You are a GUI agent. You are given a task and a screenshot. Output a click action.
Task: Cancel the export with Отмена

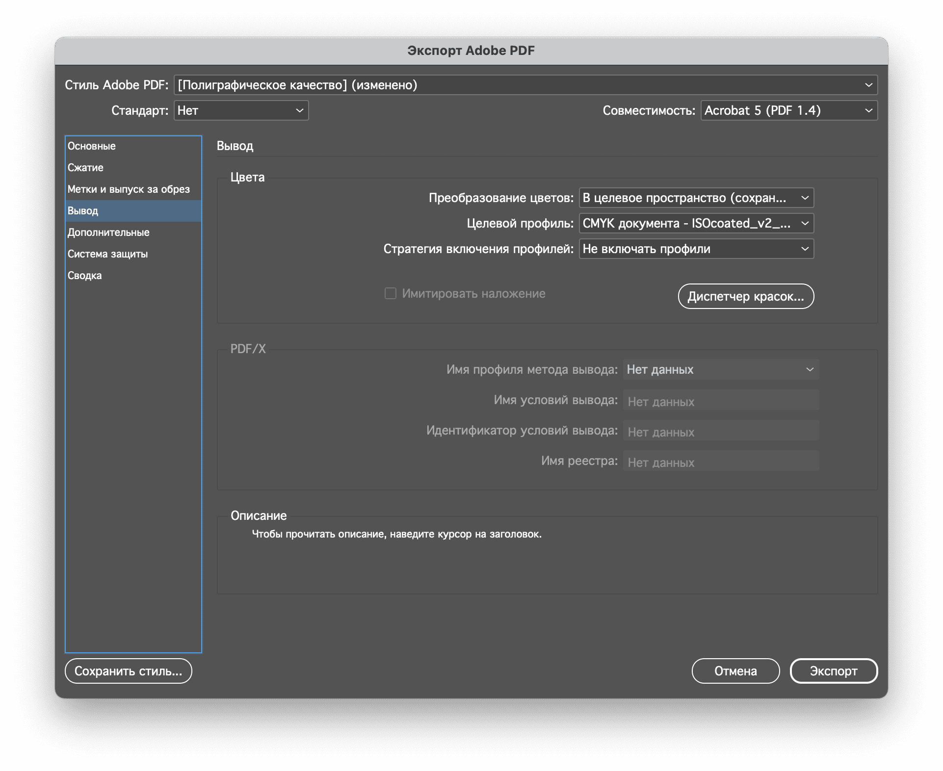click(x=735, y=671)
